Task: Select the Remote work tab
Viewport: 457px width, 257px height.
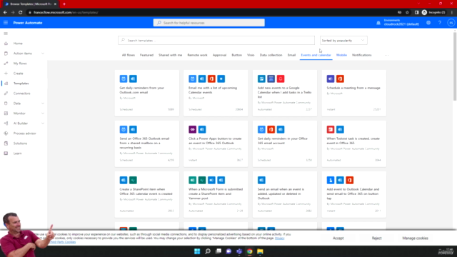Action: click(197, 55)
